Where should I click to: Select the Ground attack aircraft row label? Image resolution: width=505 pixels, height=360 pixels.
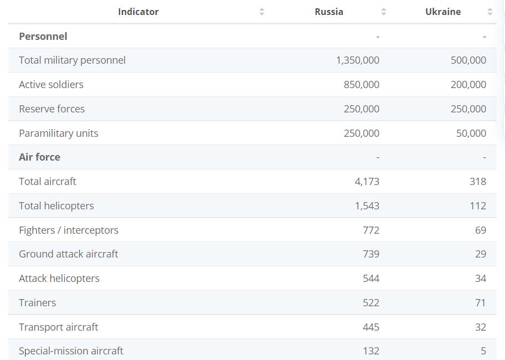(69, 254)
